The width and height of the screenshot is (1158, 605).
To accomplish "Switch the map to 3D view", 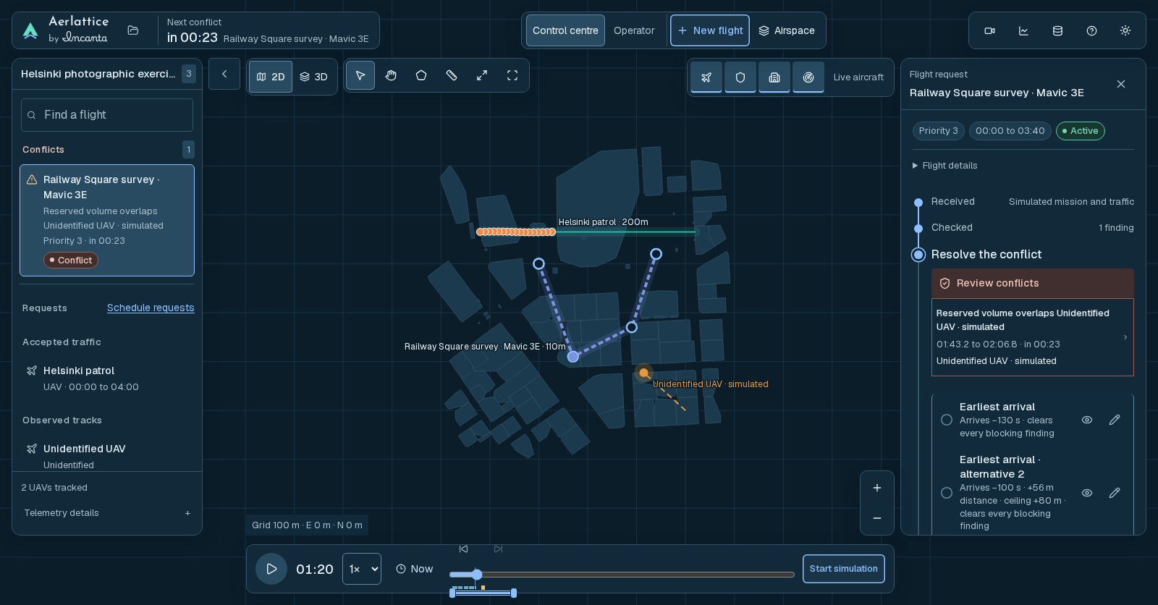I will (x=314, y=77).
